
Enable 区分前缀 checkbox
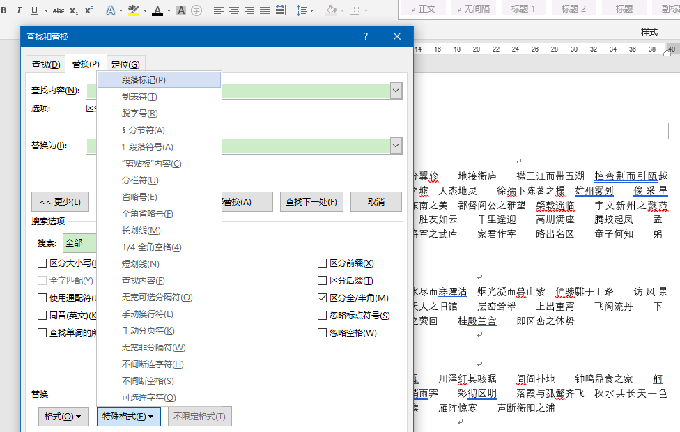[322, 263]
